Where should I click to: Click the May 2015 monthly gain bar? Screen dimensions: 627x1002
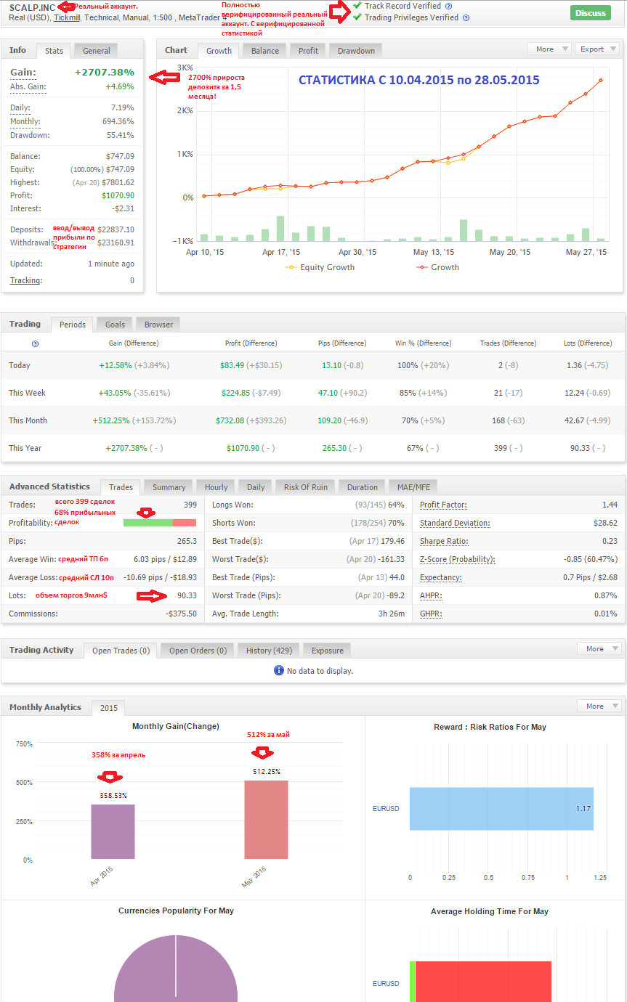tap(266, 820)
